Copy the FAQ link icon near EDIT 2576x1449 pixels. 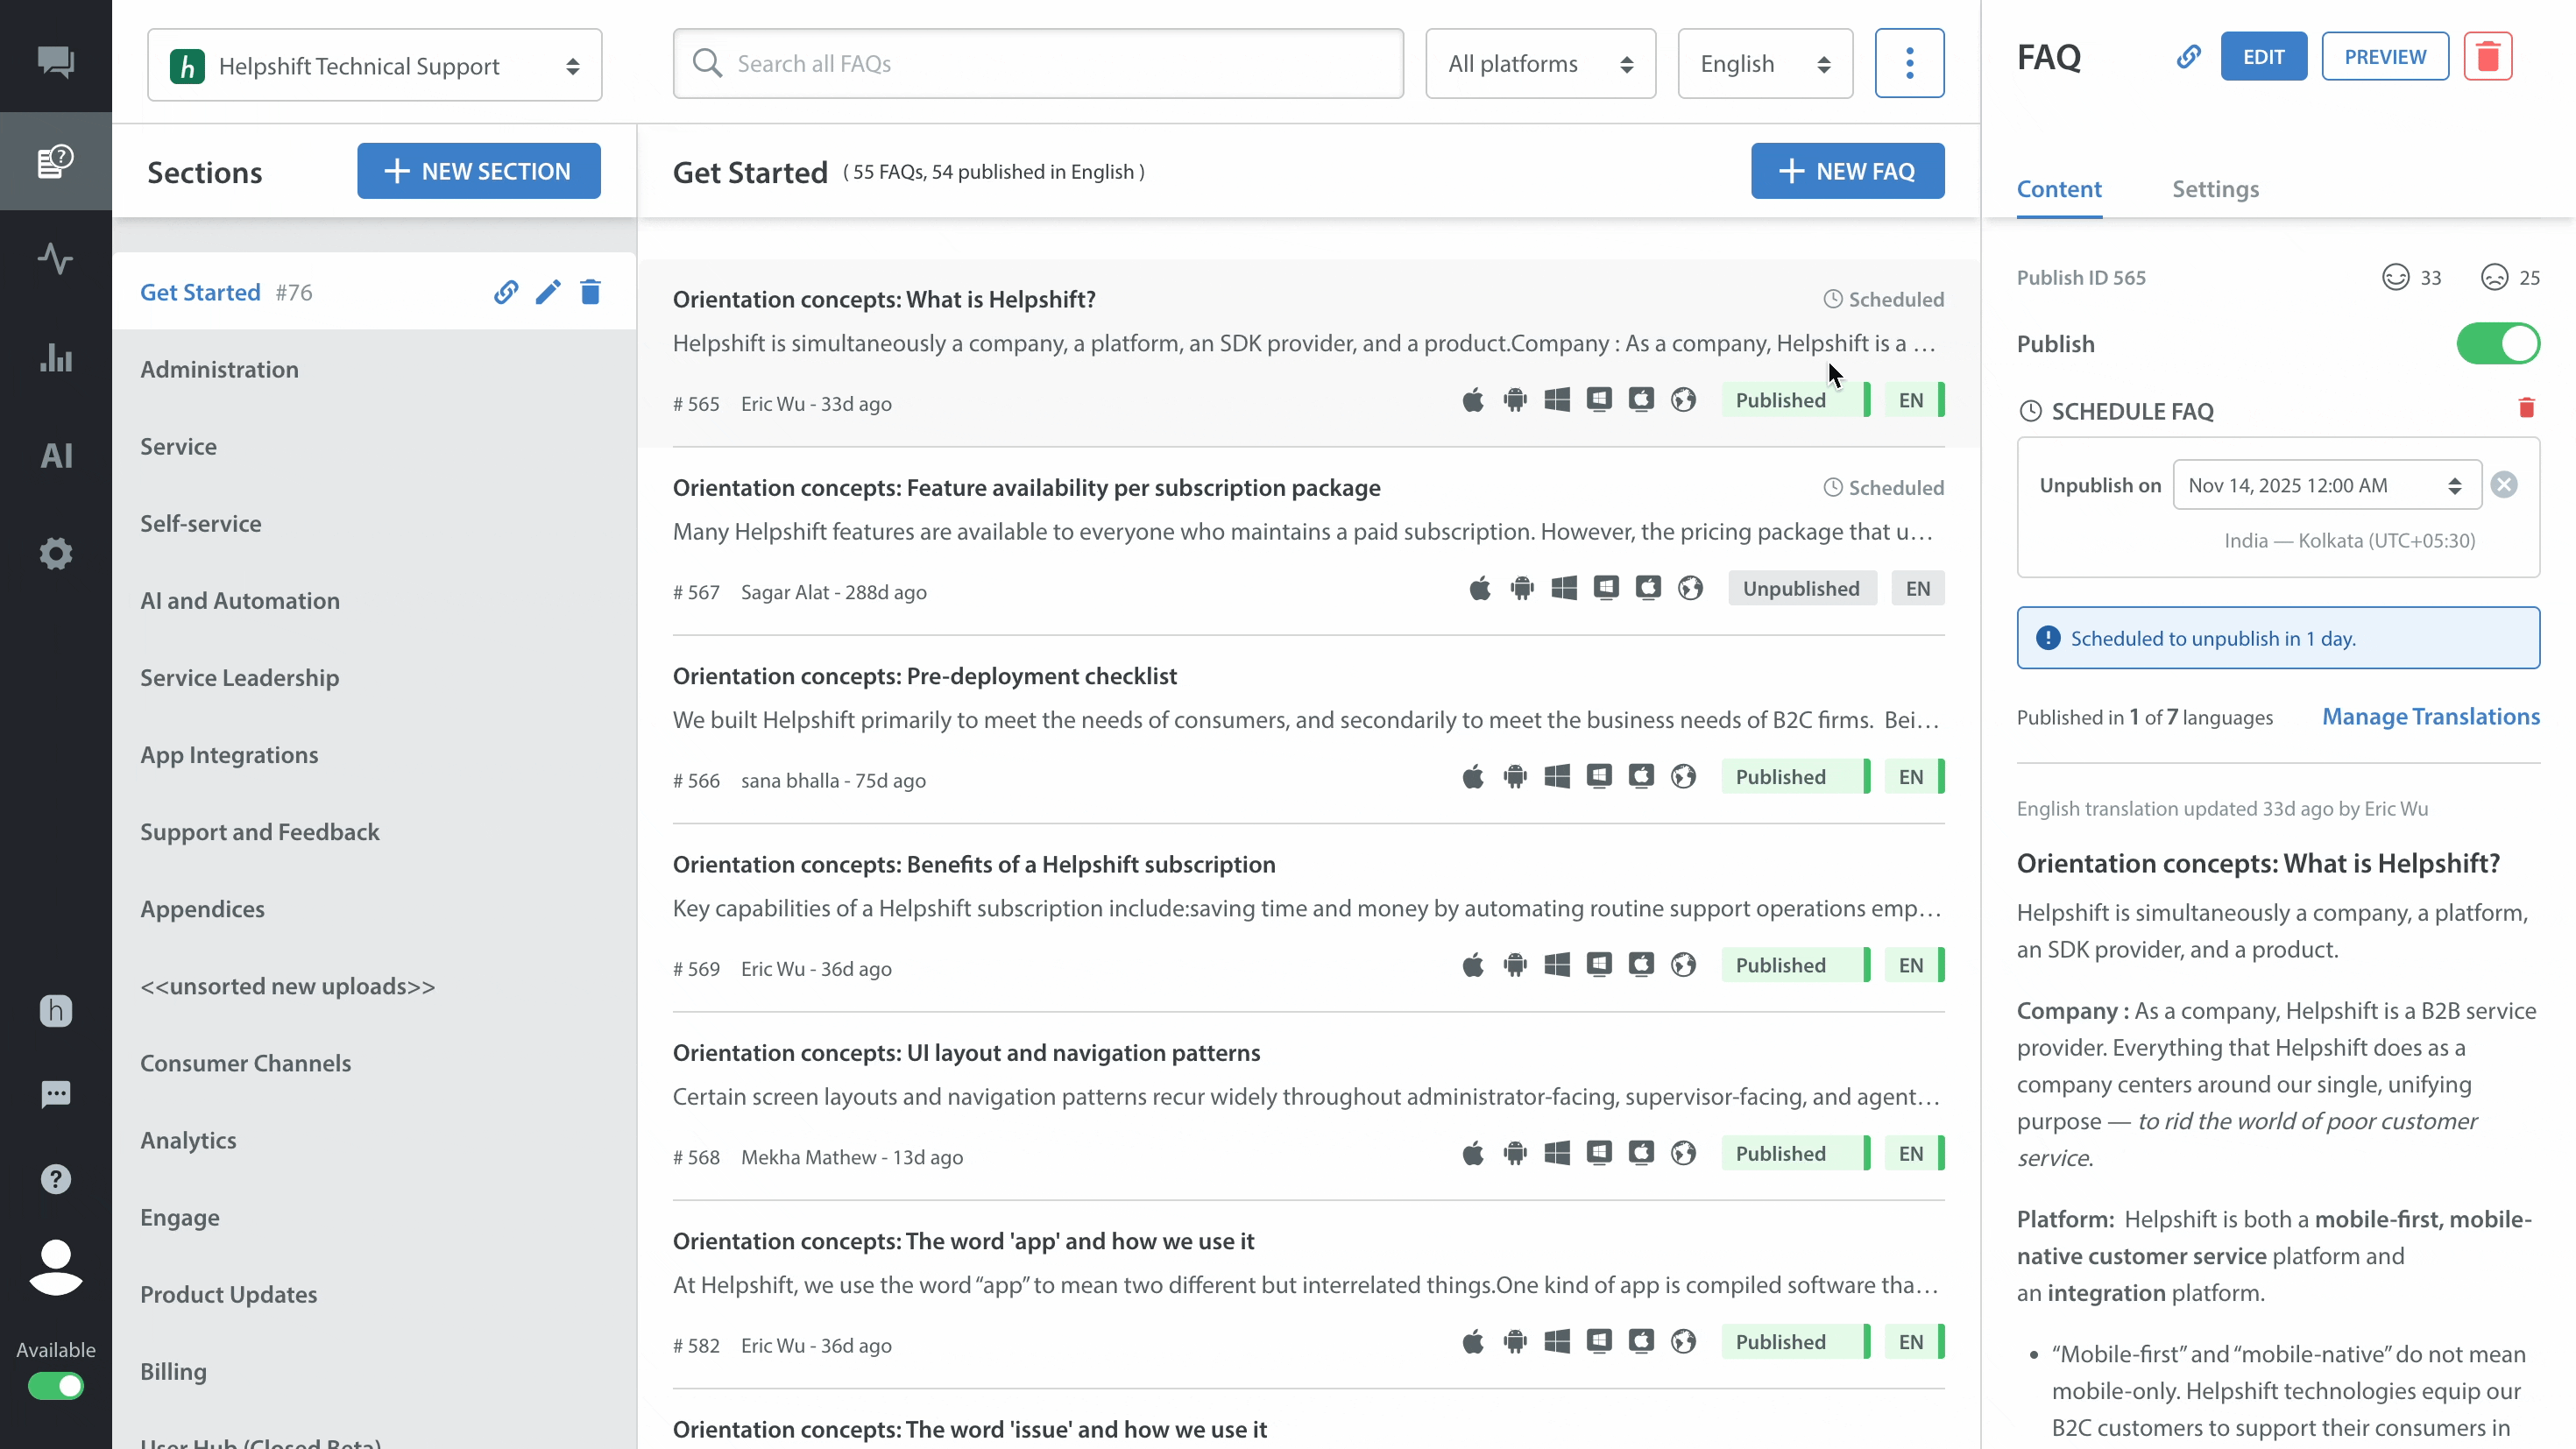2188,57
